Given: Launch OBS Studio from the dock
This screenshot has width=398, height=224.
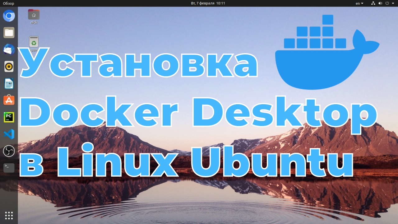Looking at the screenshot, I should tap(9, 151).
